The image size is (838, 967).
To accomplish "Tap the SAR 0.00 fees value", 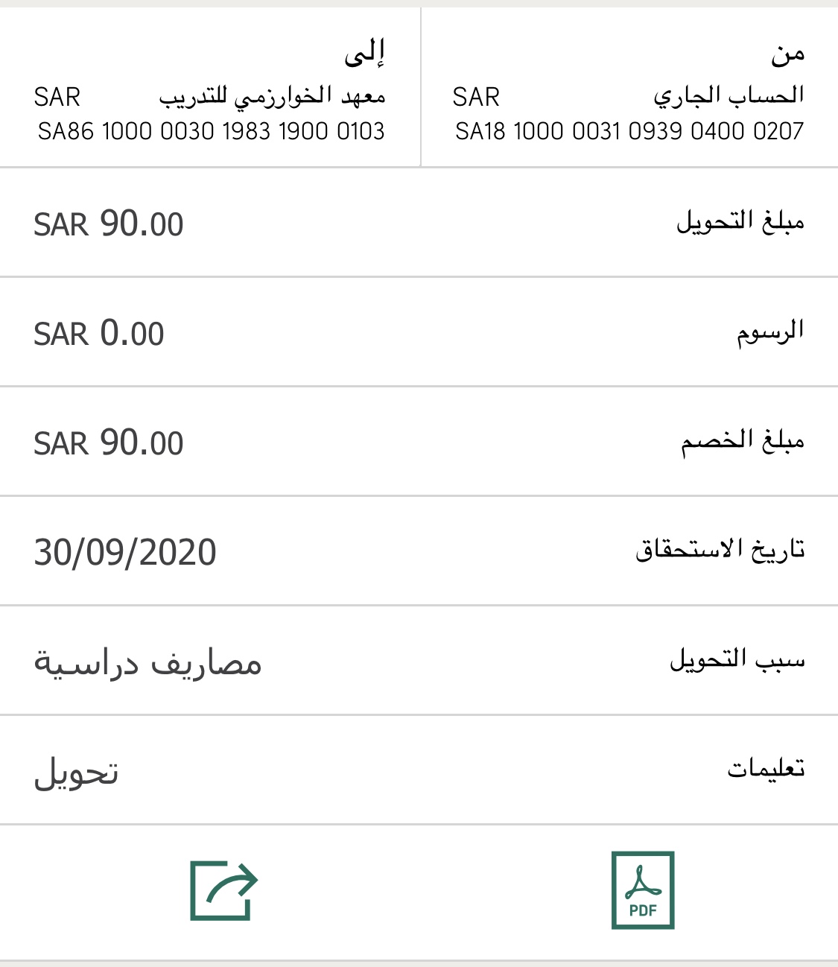I will click(x=99, y=333).
